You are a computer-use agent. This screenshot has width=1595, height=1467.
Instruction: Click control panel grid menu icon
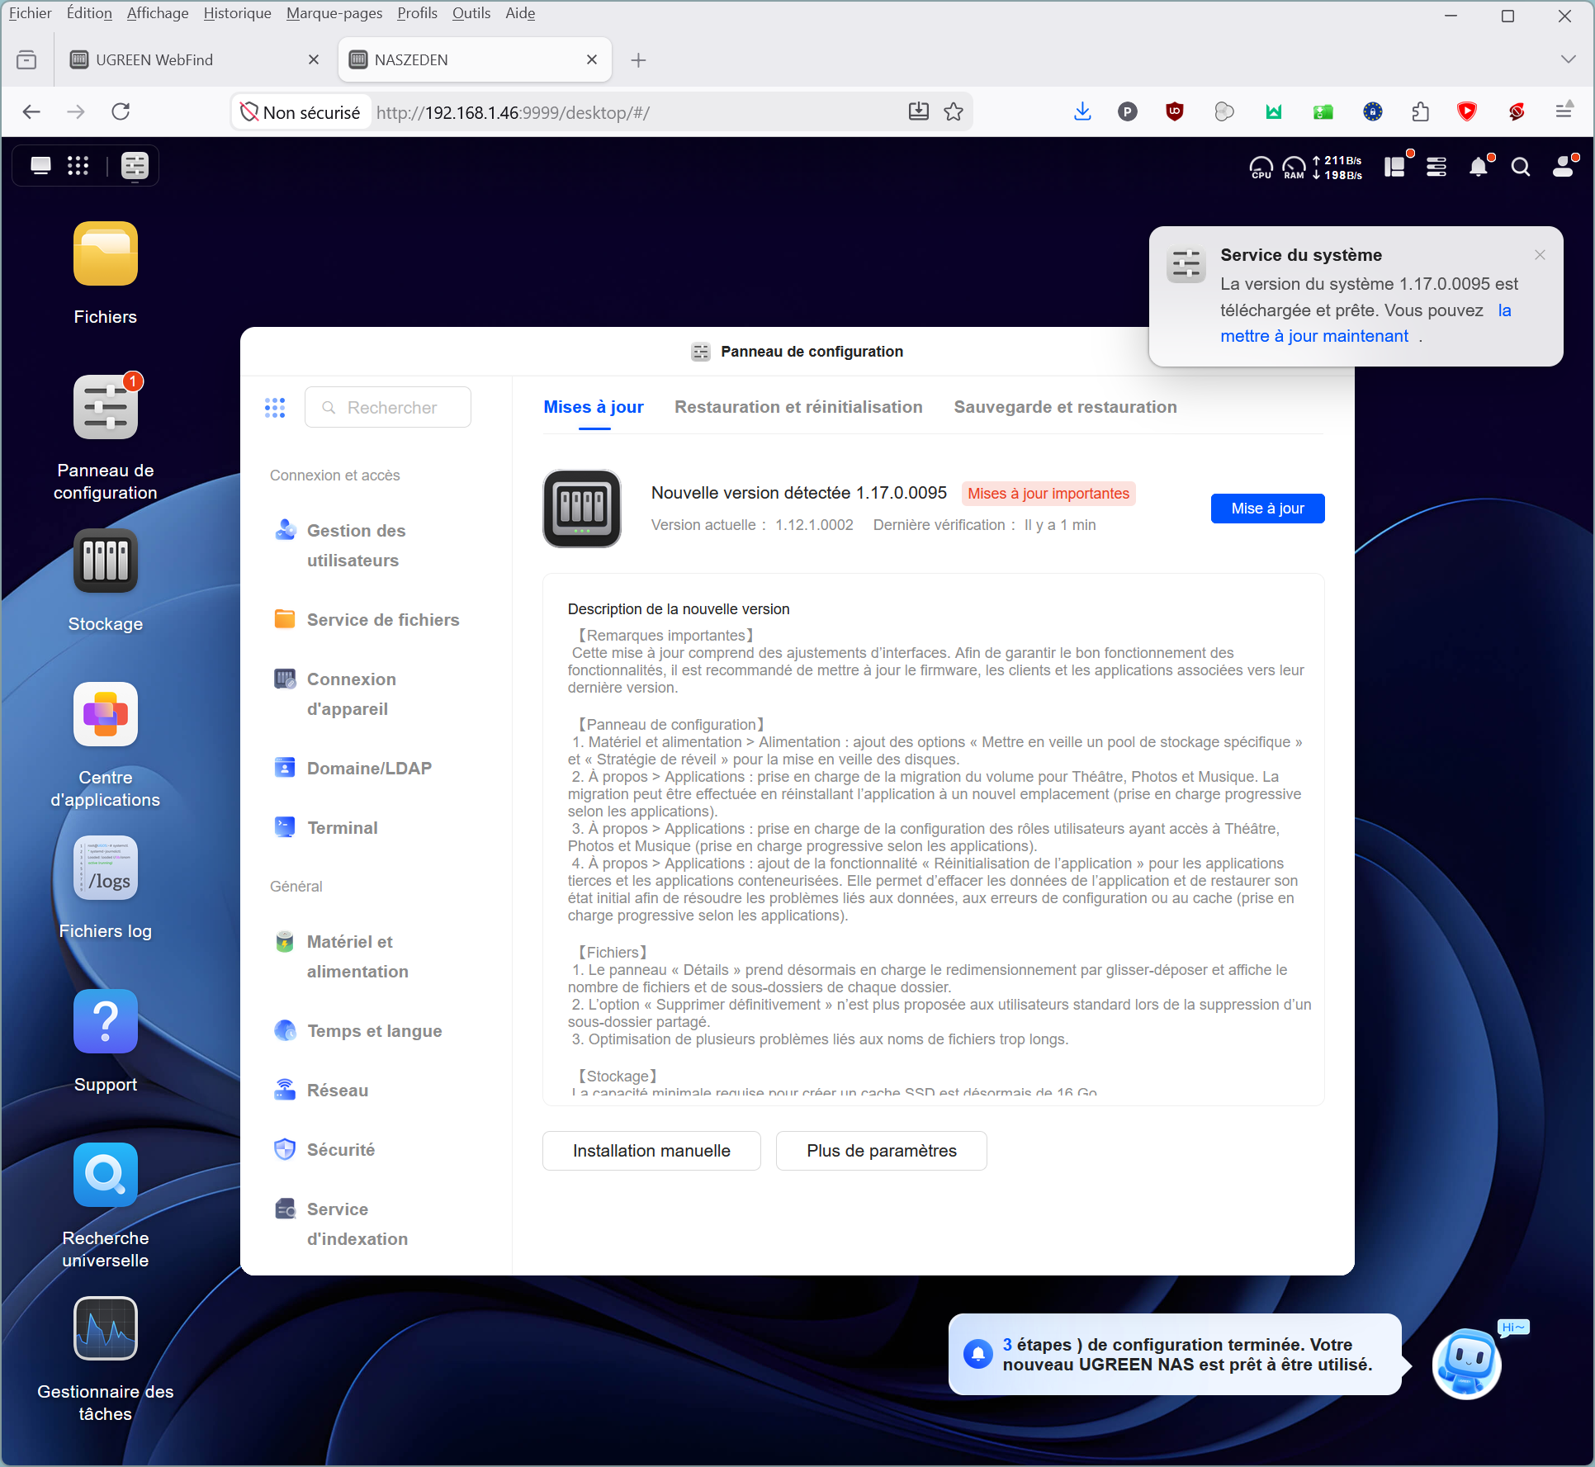tap(275, 407)
